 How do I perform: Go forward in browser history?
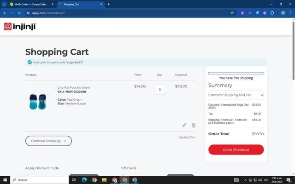pyautogui.click(x=12, y=13)
